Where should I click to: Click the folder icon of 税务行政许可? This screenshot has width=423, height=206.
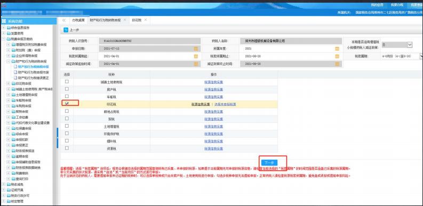click(x=9, y=195)
